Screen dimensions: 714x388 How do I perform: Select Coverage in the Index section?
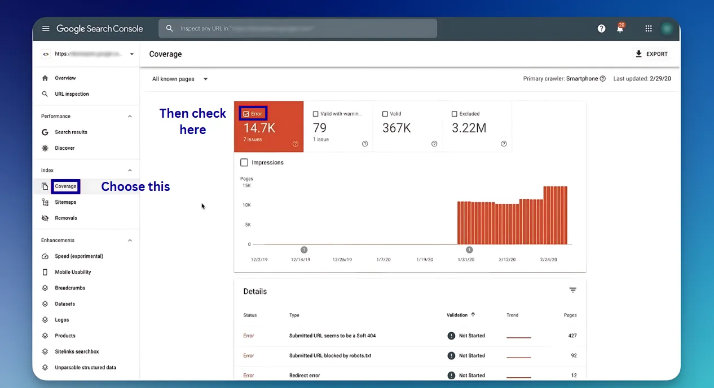(65, 186)
